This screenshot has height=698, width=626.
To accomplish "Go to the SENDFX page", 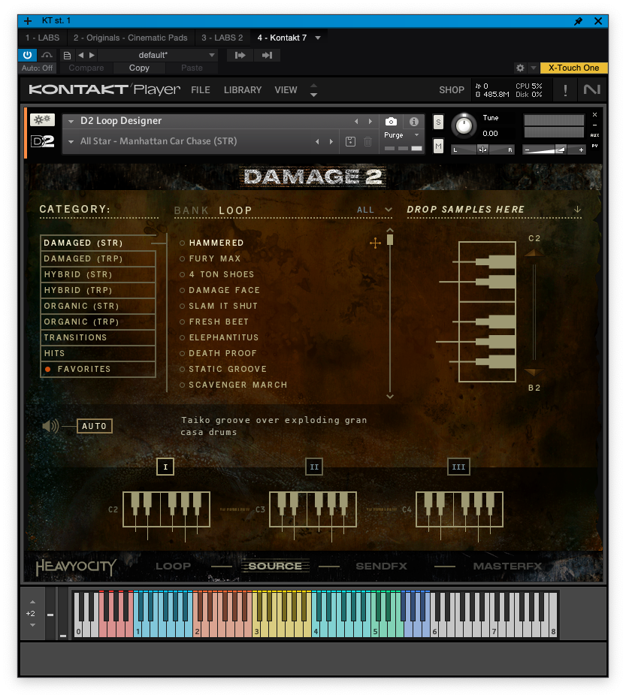I will [381, 567].
